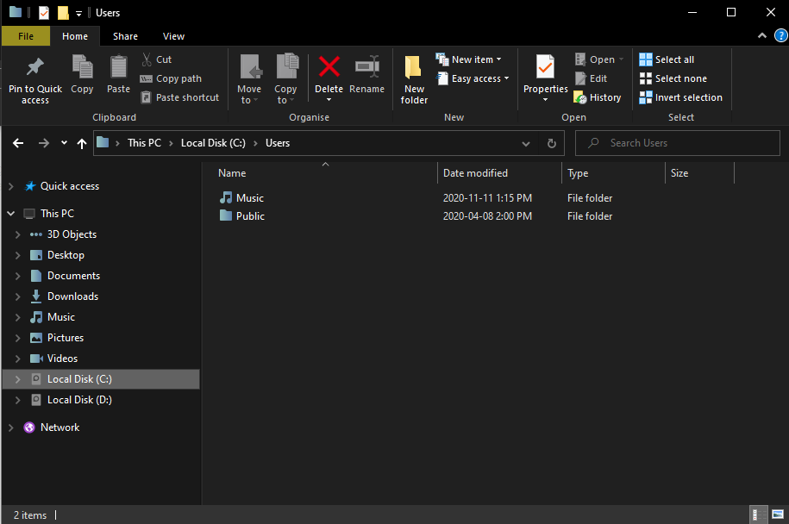Switch to large icons view

pyautogui.click(x=778, y=515)
